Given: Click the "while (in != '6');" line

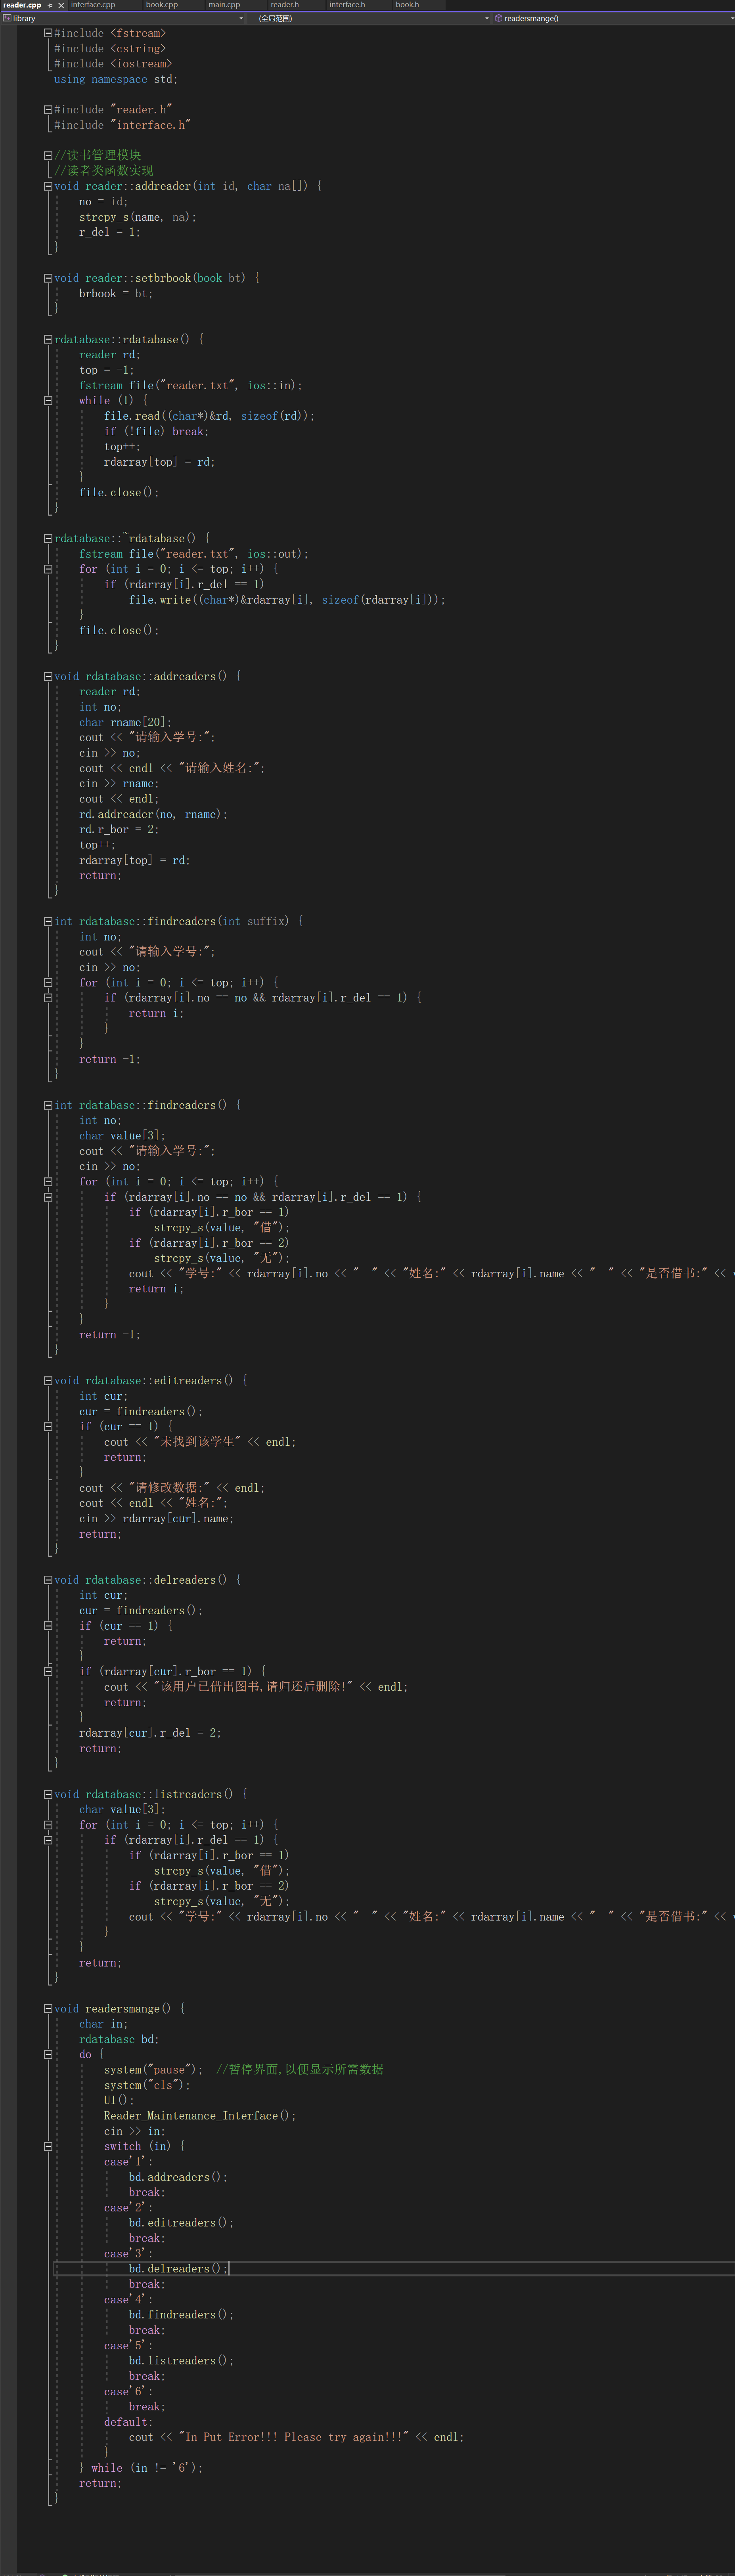Looking at the screenshot, I should coord(141,2468).
